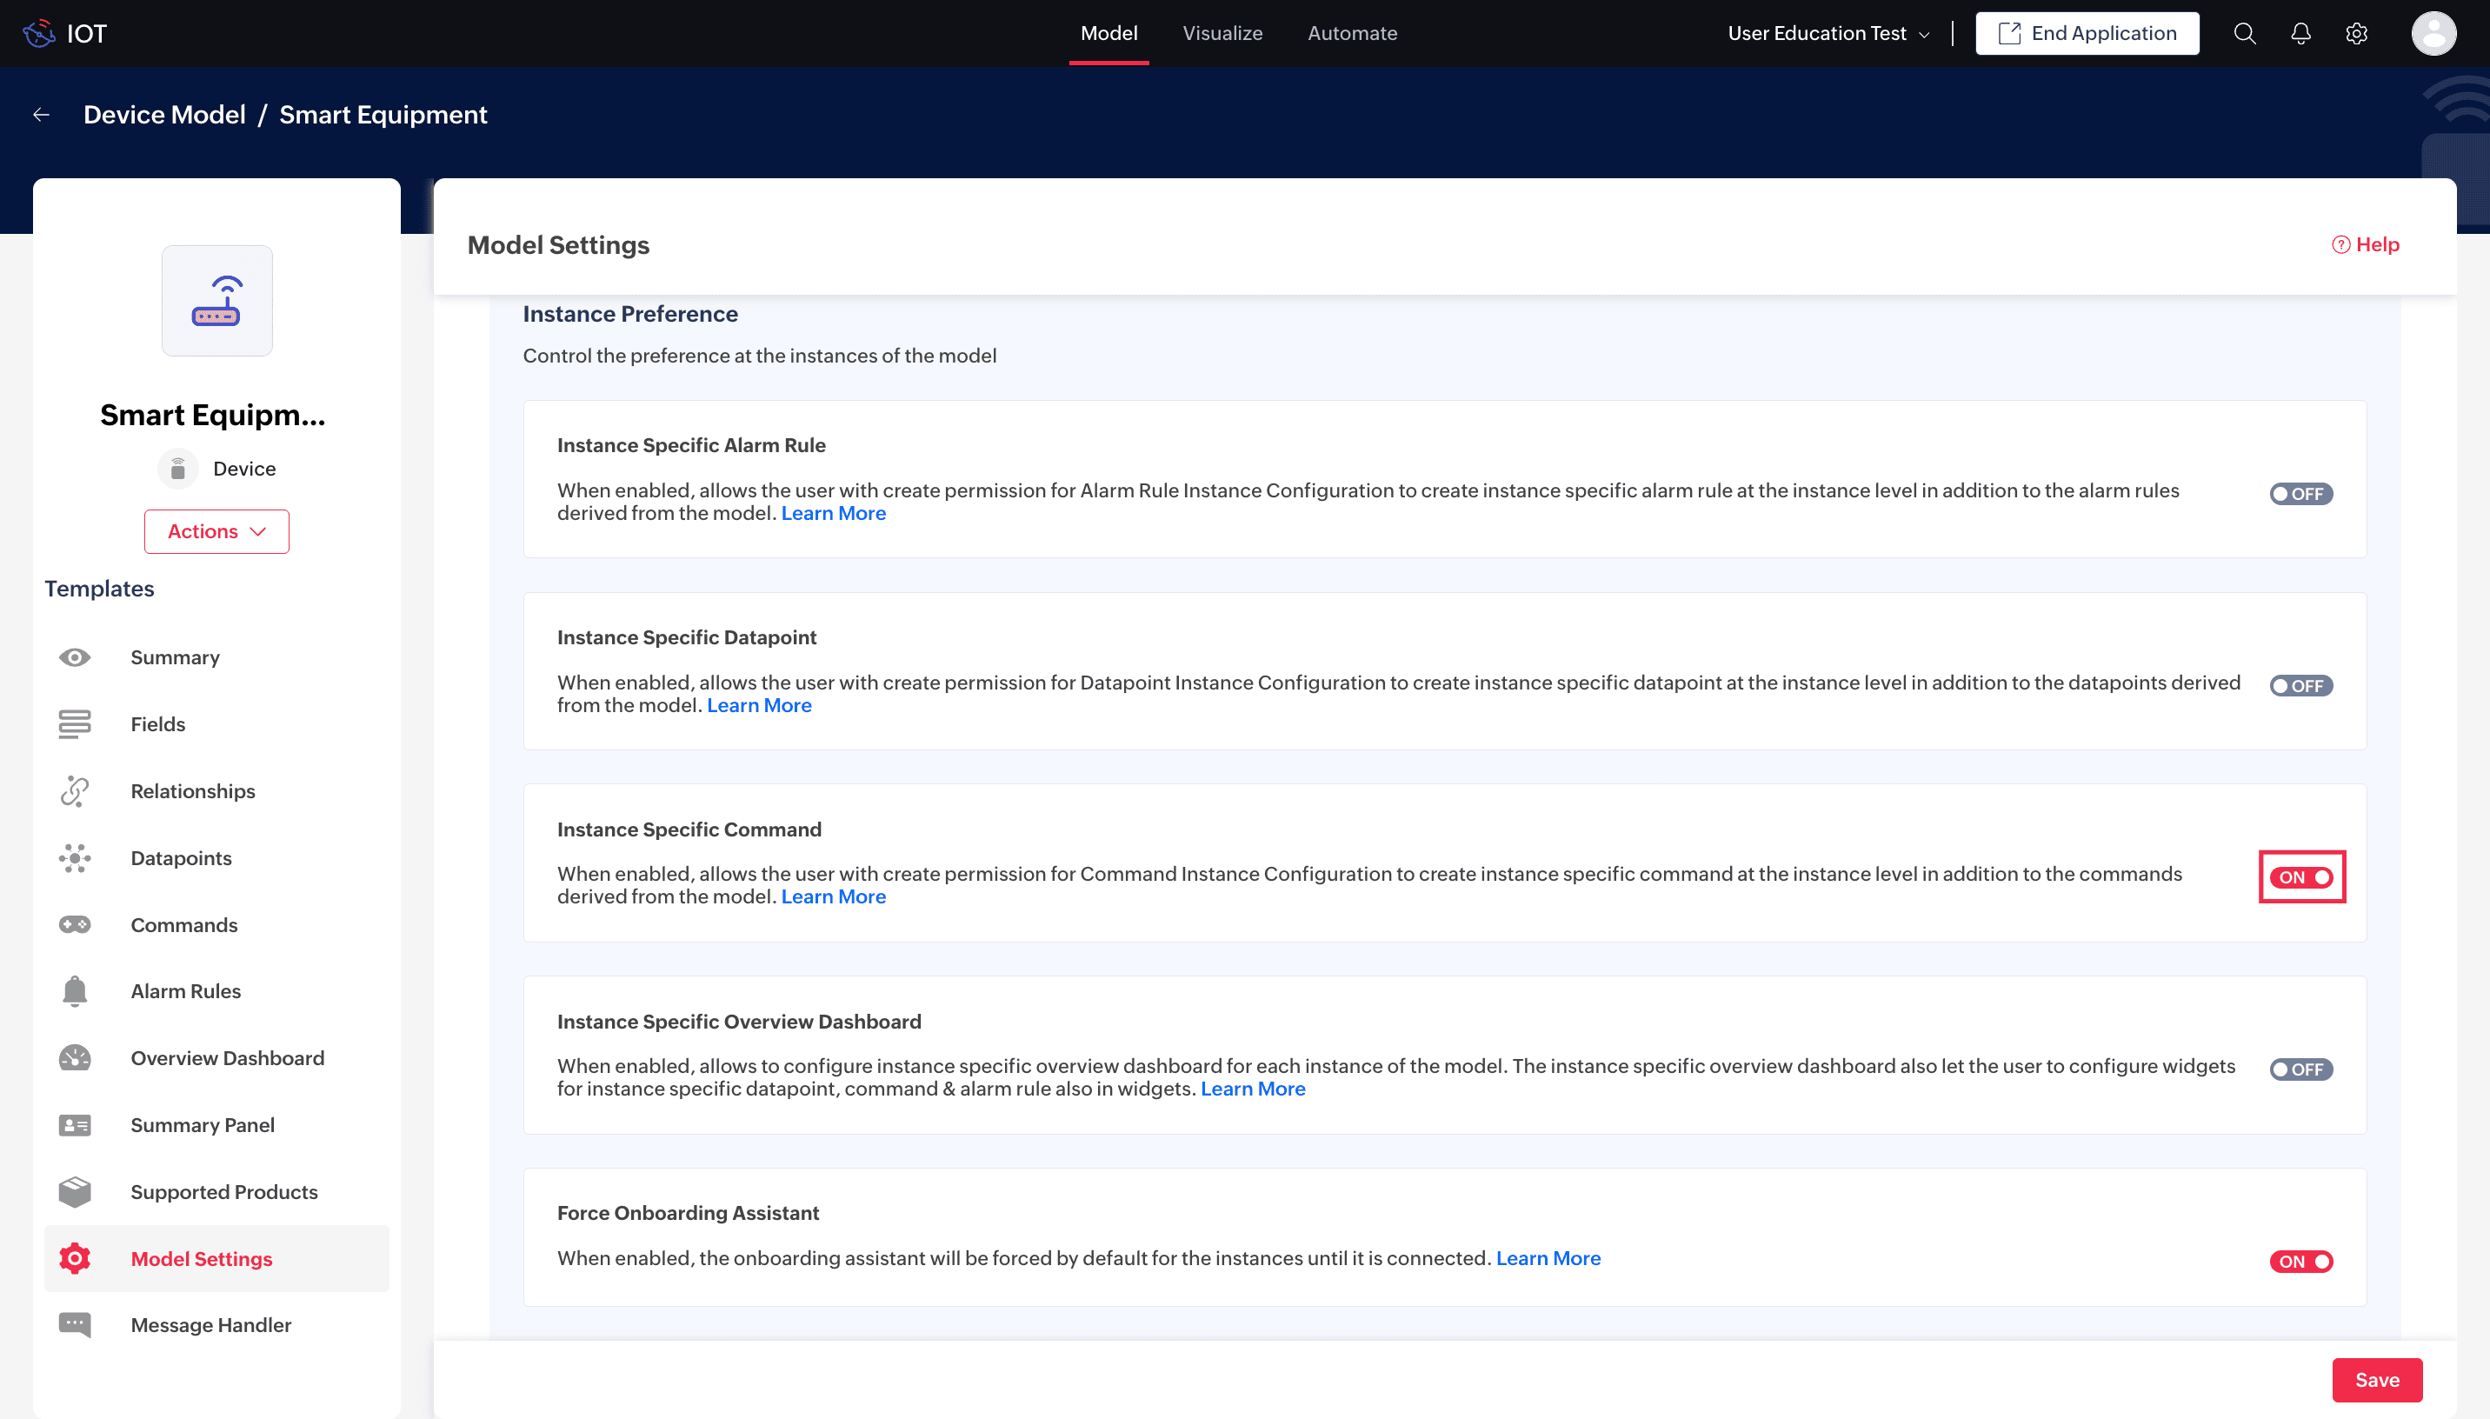2490x1419 pixels.
Task: Click the End Application button
Action: [x=2087, y=33]
